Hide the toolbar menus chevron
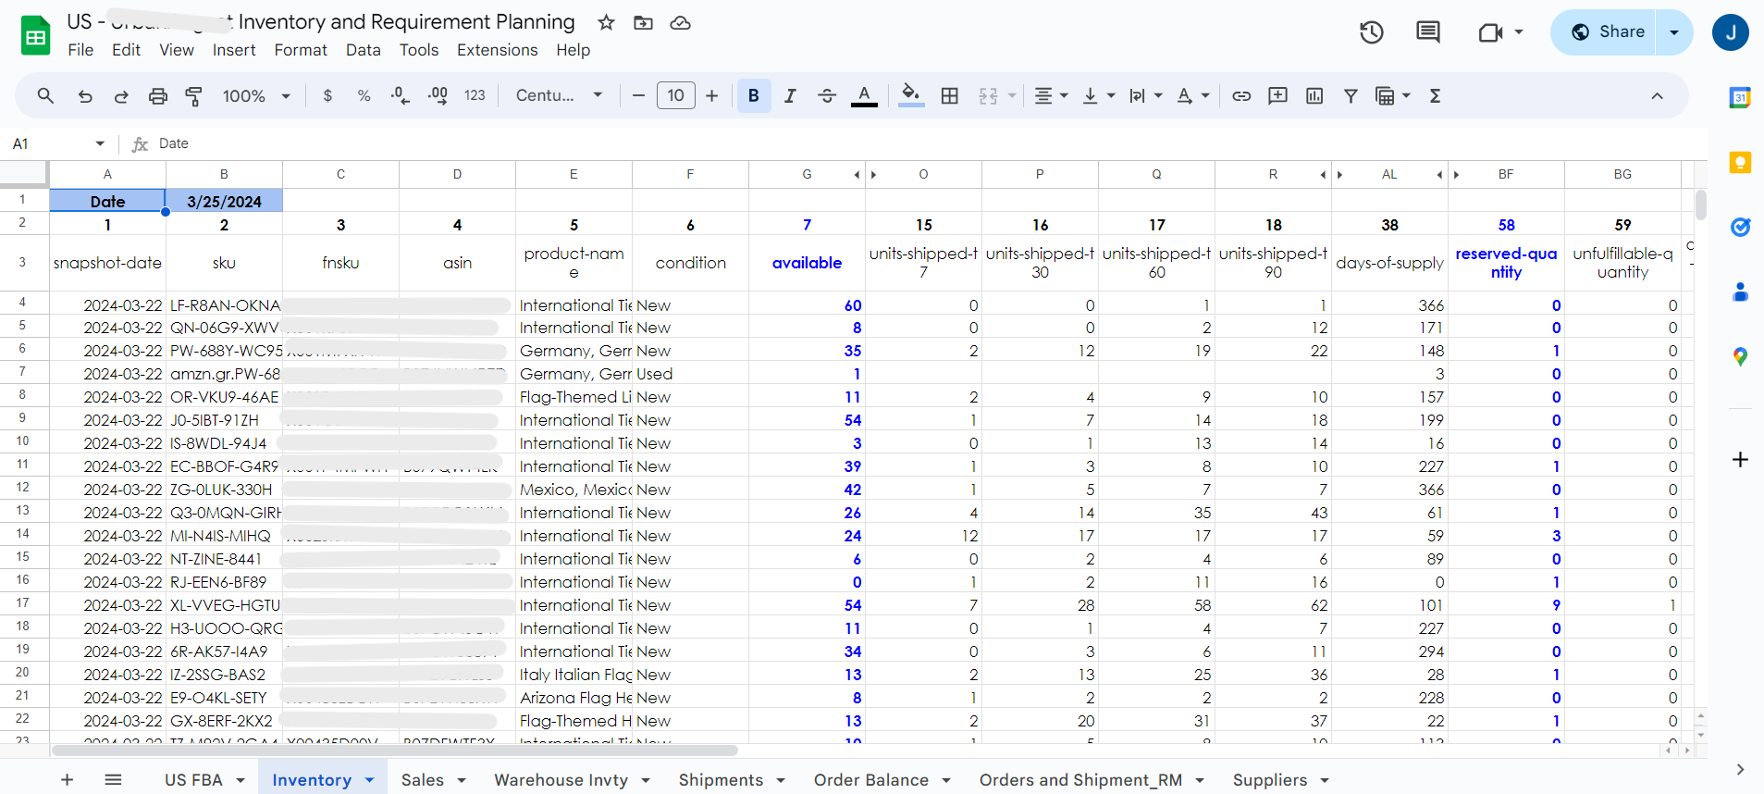 click(1657, 95)
